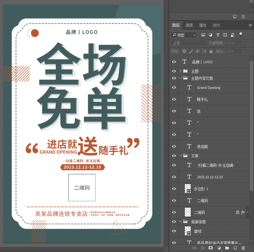Add a layer mask from bottom bar
Screen dimensions: 254x252
point(211,248)
